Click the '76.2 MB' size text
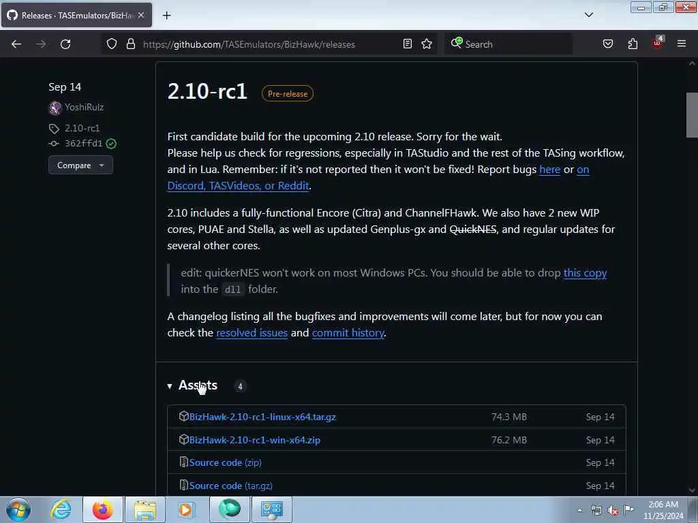 509,440
